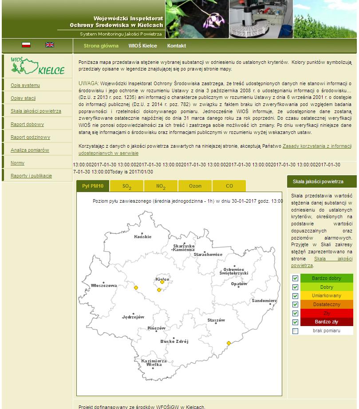359x409 pixels.
Task: Click the Końskie label on the map
Action: click(x=143, y=236)
